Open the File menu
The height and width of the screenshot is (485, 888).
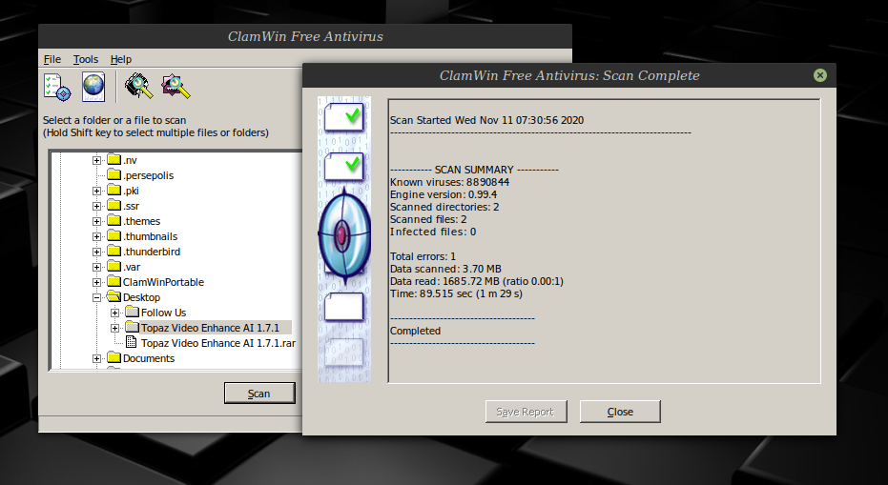[52, 59]
